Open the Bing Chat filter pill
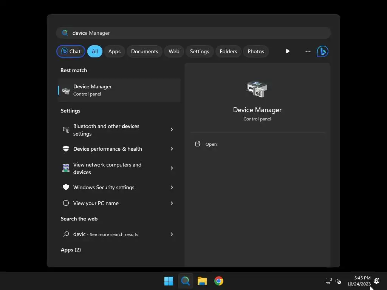This screenshot has width=387, height=290. tap(71, 51)
